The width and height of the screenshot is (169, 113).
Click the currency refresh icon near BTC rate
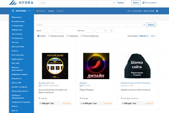[157, 11]
